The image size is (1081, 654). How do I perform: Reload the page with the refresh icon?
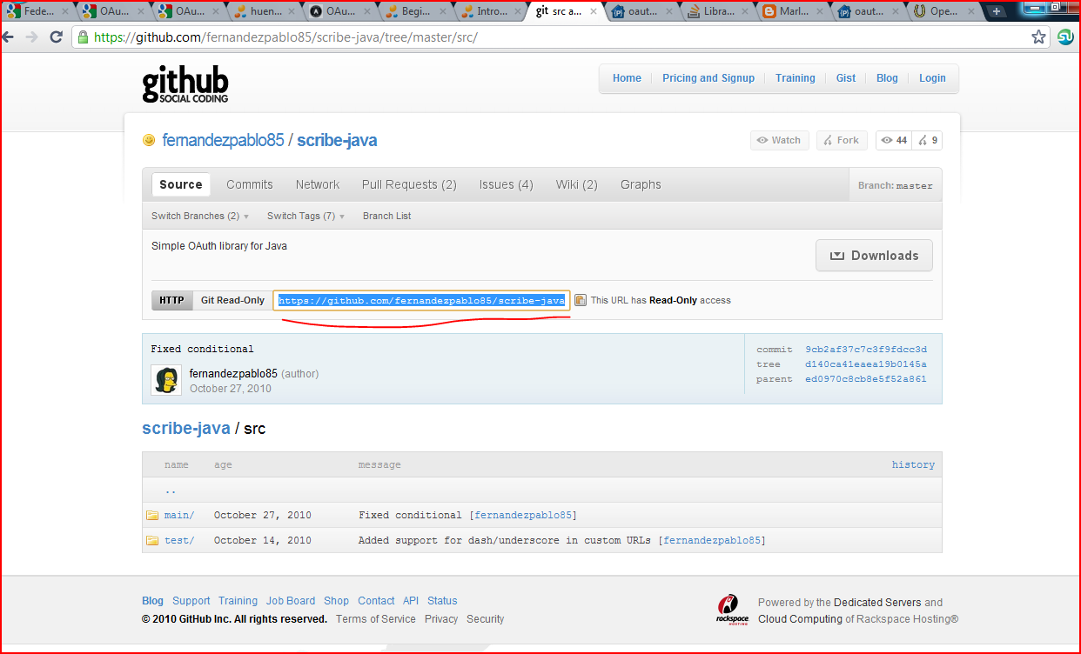tap(56, 37)
